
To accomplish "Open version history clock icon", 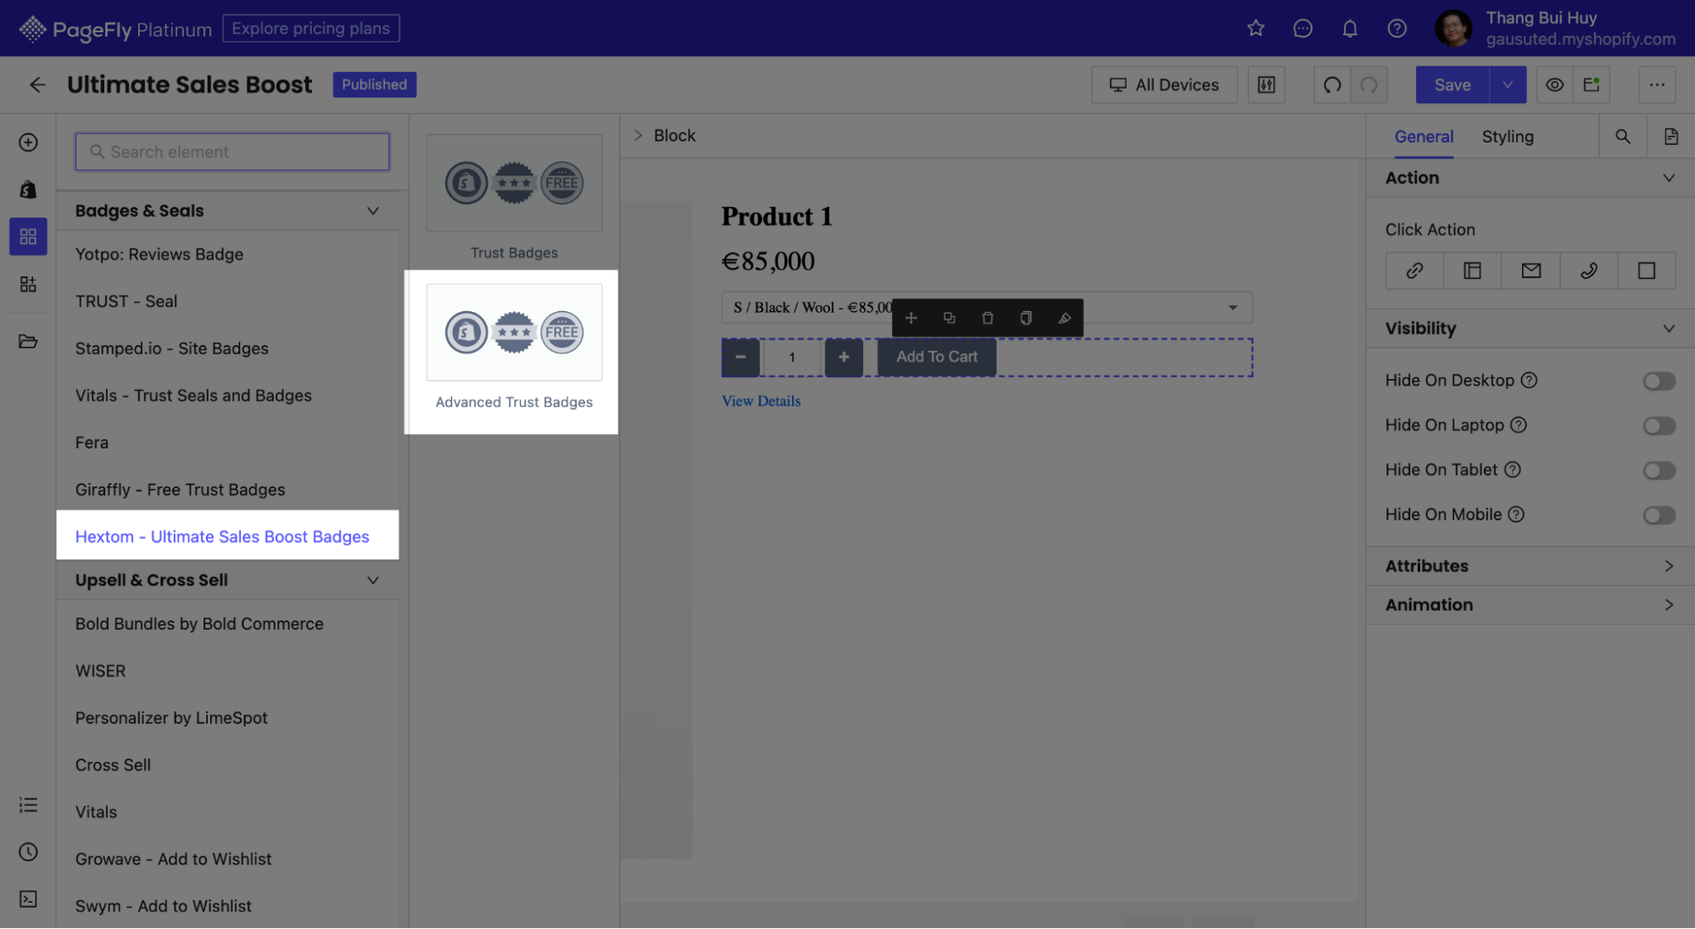I will (x=28, y=852).
